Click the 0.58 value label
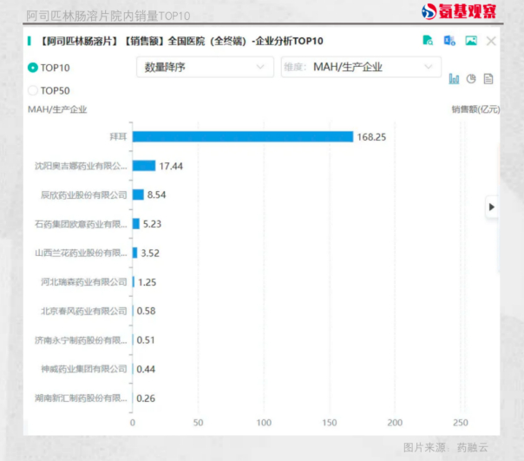Image resolution: width=524 pixels, height=461 pixels. (146, 311)
